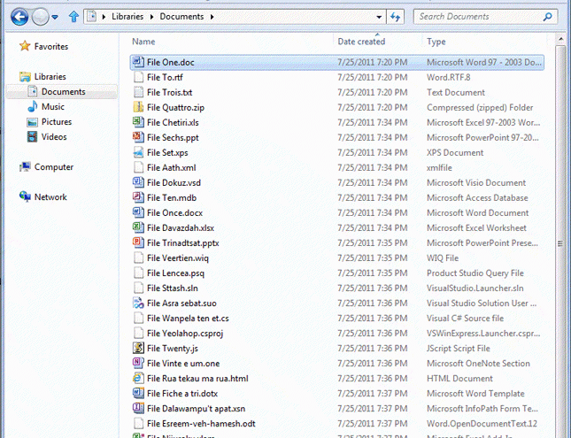571x438 pixels.
Task: Select Computer in the navigation pane
Action: coord(54,166)
